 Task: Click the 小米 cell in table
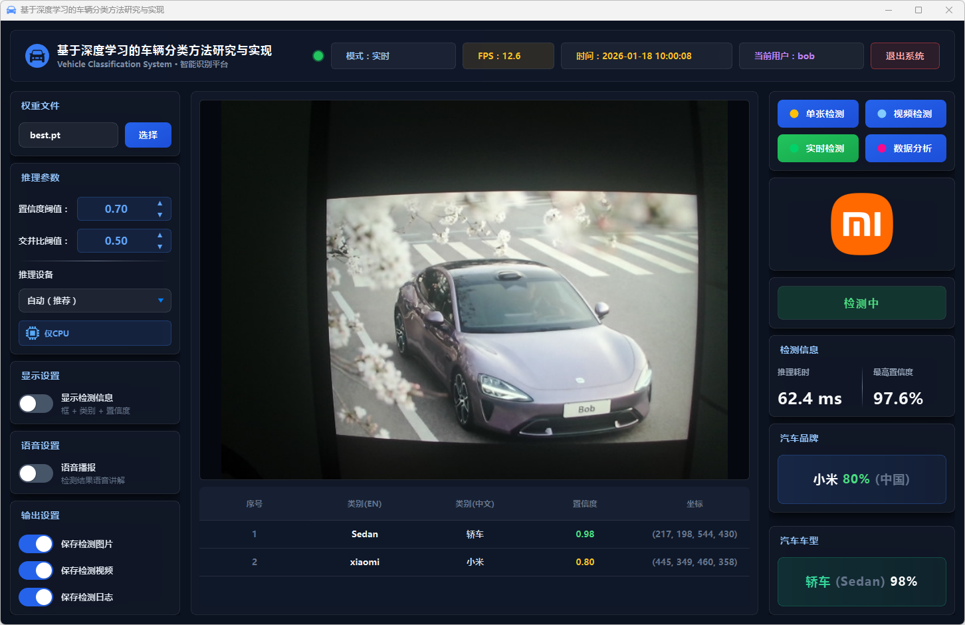pyautogui.click(x=475, y=562)
